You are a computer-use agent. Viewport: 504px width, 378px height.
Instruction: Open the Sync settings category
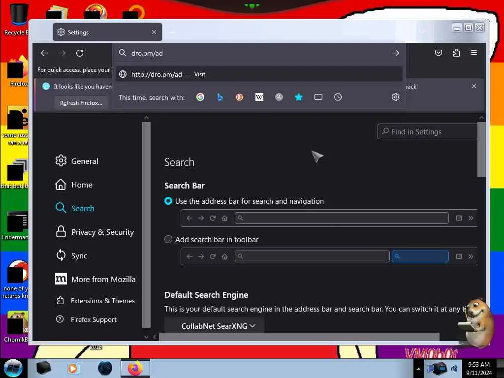71,256
